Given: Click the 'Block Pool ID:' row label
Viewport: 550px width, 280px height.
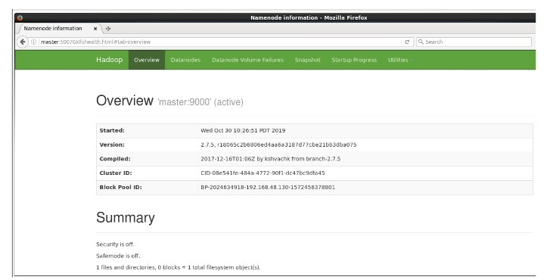Looking at the screenshot, I should [x=120, y=188].
